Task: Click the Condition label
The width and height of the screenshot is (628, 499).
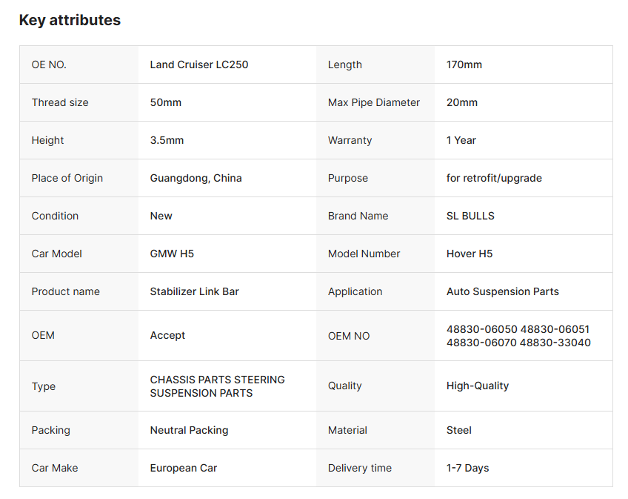Action: pyautogui.click(x=55, y=216)
